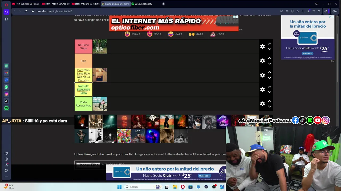341x191 pixels.
Task: Open Microsoft Store from taskbar
Action: [x=190, y=187]
